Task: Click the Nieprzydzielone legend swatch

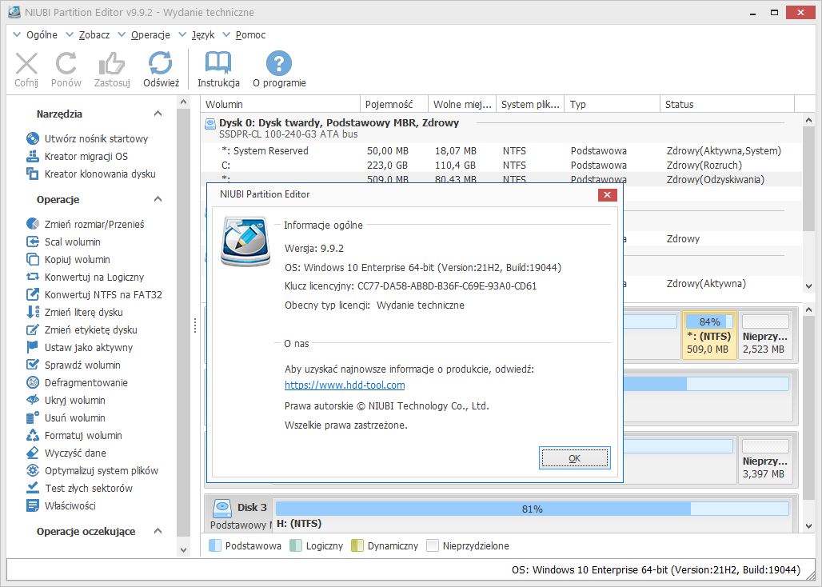Action: [x=433, y=545]
